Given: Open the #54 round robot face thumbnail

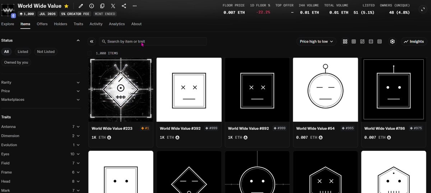Looking at the screenshot, I should (325, 90).
